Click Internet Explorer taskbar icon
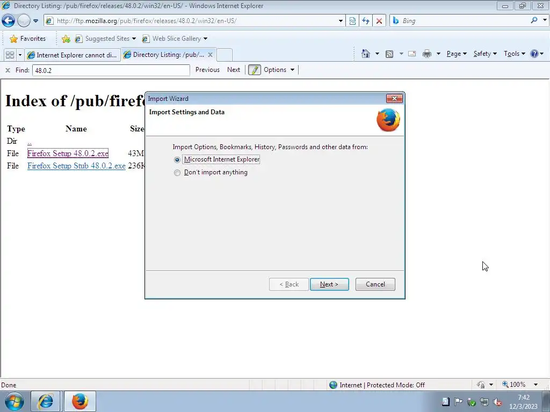550x412 pixels. 46,401
